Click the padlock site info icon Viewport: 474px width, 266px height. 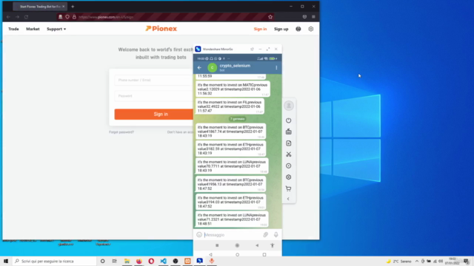tap(74, 17)
